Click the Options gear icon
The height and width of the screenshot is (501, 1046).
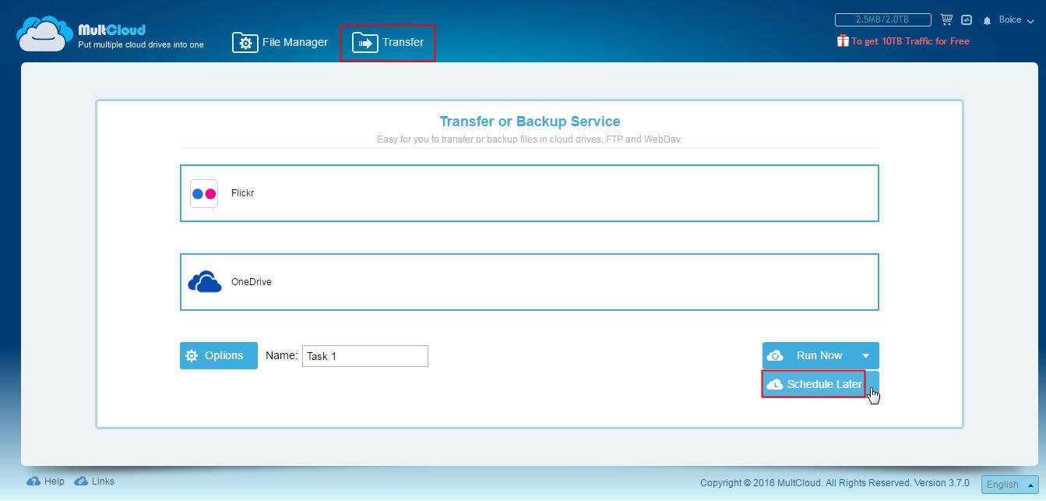point(192,356)
